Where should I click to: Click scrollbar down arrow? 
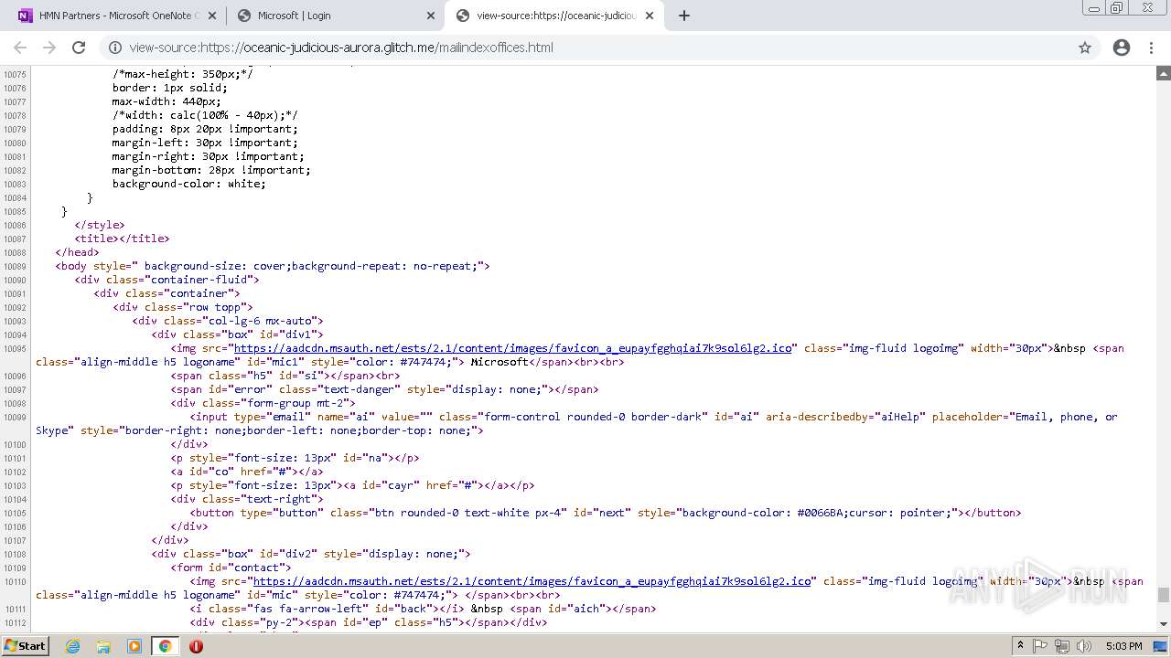1164,624
